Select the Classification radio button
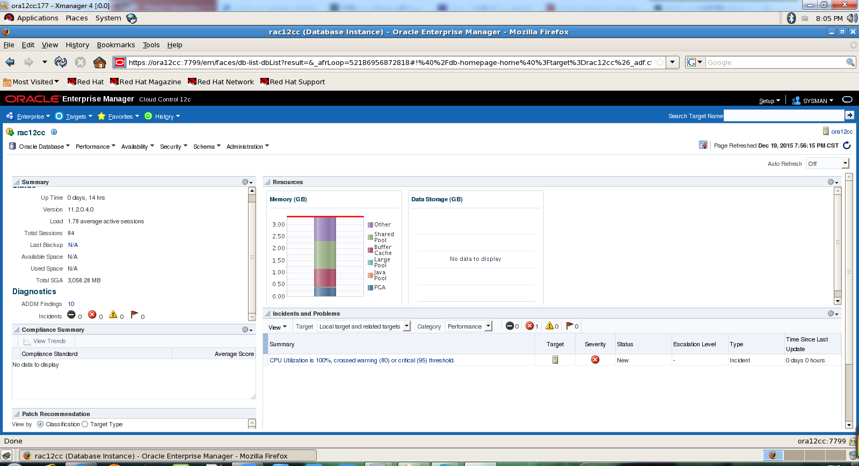859x466 pixels. tap(40, 424)
